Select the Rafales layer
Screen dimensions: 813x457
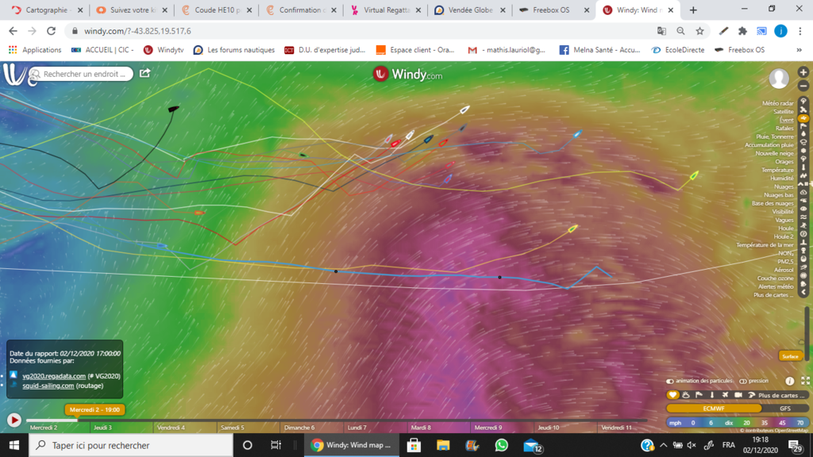coord(784,128)
